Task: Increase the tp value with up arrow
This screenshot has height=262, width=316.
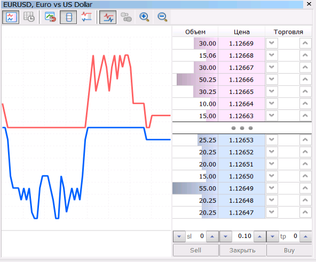Action: pos(305,236)
